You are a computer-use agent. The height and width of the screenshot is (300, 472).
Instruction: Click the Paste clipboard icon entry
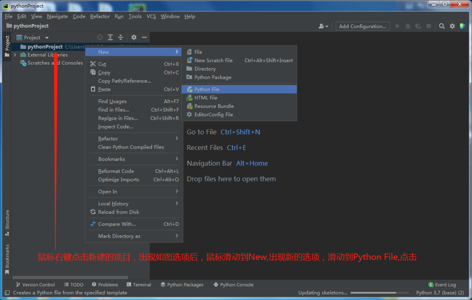coord(93,89)
